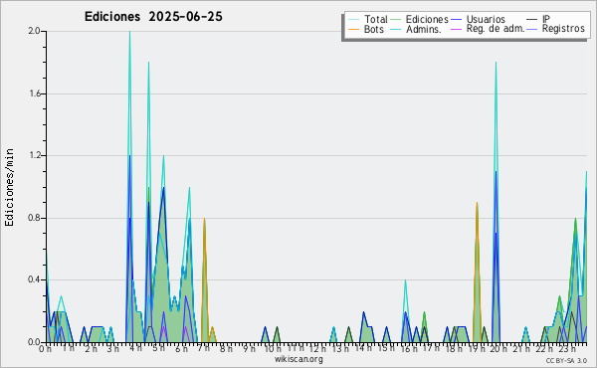Screen dimensions: 597x368
Task: Click the magenta Reg. de adm. legend swatch
Action: coord(456,29)
